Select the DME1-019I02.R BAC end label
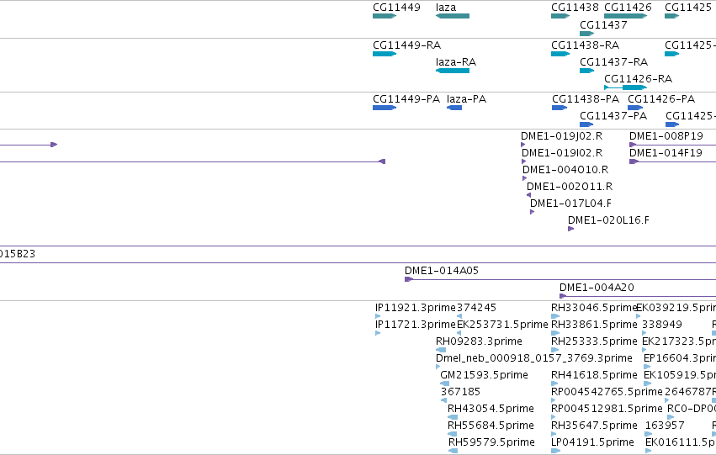Screen dimensions: 716x455 click(562, 153)
